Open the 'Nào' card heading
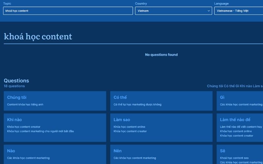Viewport: 263px width, 164px height. (11, 151)
